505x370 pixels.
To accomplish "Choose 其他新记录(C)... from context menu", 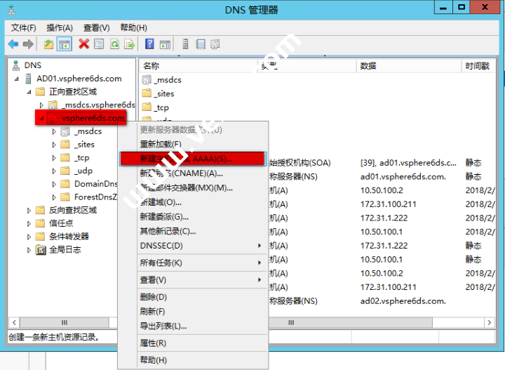I will [193, 232].
